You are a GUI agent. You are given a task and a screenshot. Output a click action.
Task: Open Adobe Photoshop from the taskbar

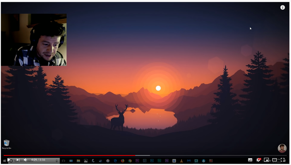pos(152,161)
